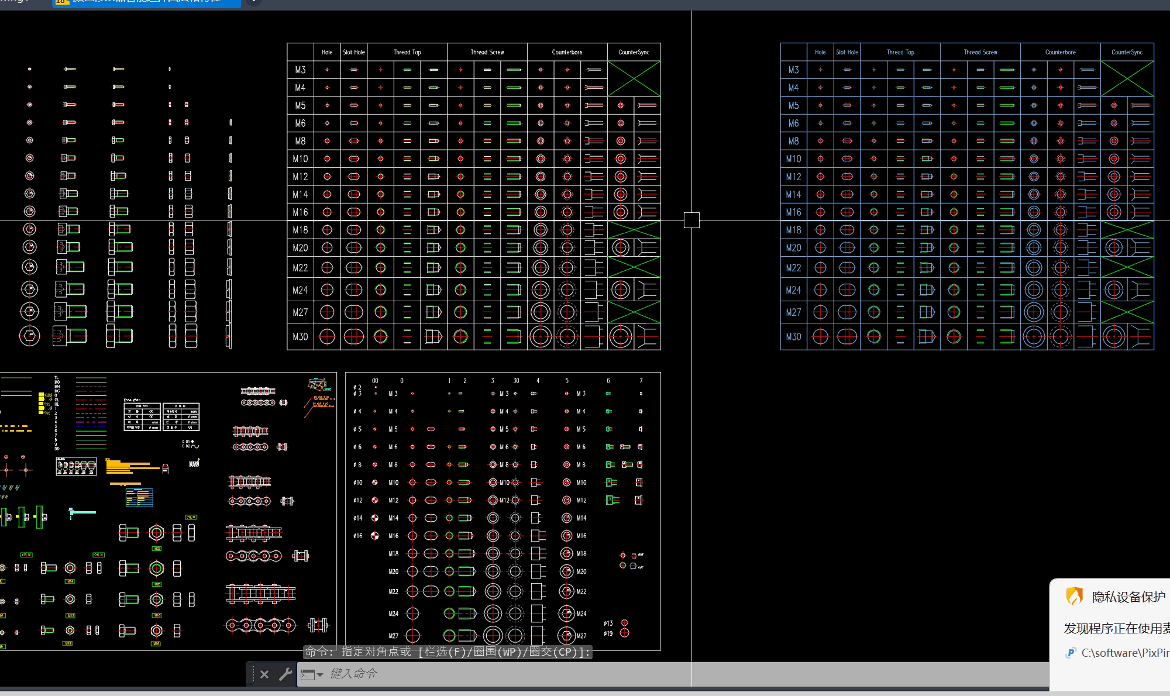This screenshot has width=1170, height=696.
Task: Select 圈围(WP) option in command prompt
Action: point(498,652)
